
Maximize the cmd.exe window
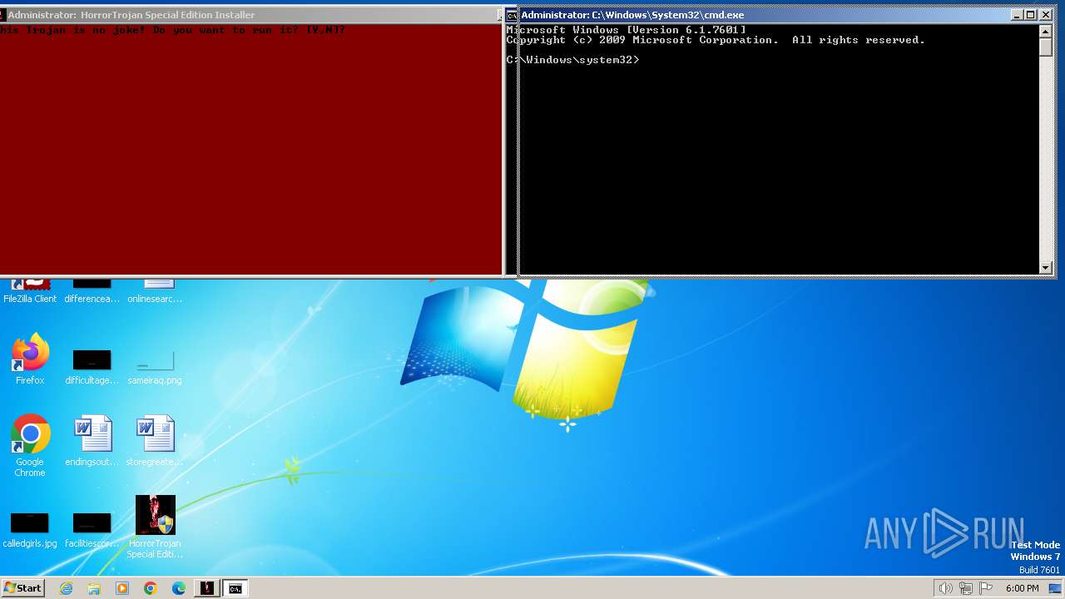tap(1030, 15)
